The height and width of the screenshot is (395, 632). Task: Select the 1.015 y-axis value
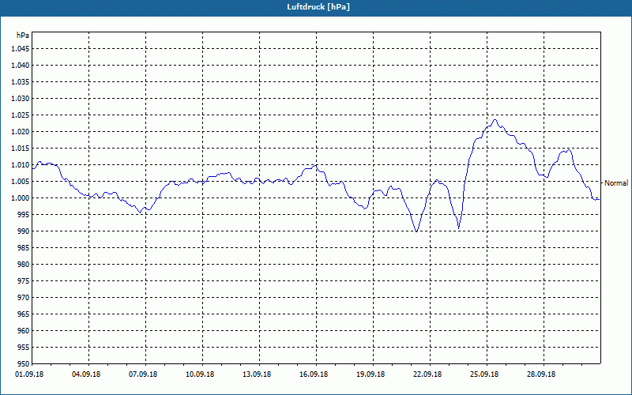click(x=21, y=149)
